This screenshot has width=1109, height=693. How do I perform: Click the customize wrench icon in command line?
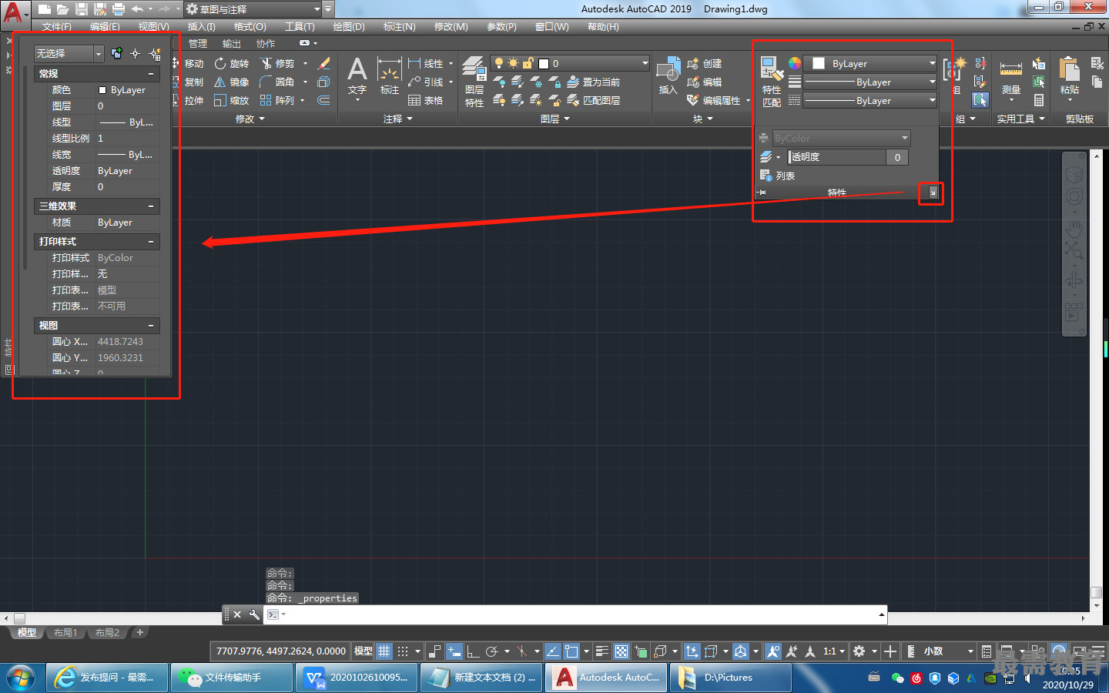(x=254, y=614)
